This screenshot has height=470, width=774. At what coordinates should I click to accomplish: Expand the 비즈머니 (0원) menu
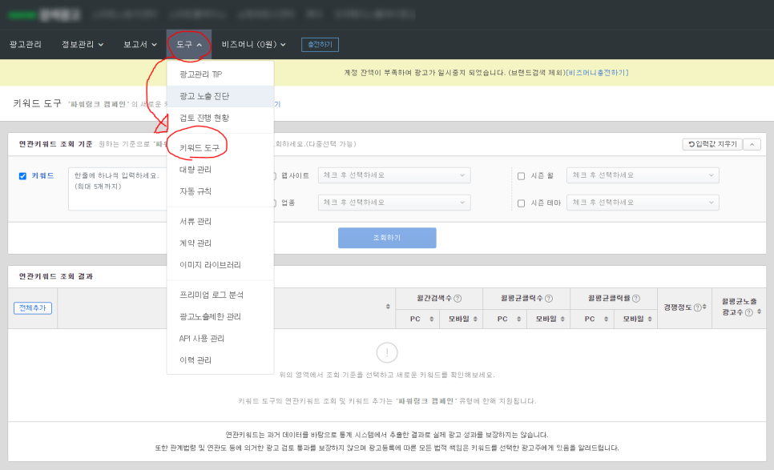coord(254,44)
